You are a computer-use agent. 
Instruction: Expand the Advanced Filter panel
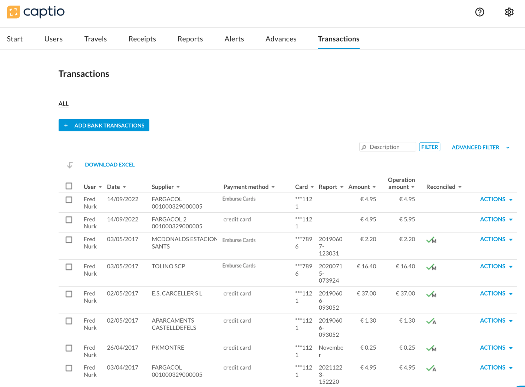coord(481,147)
